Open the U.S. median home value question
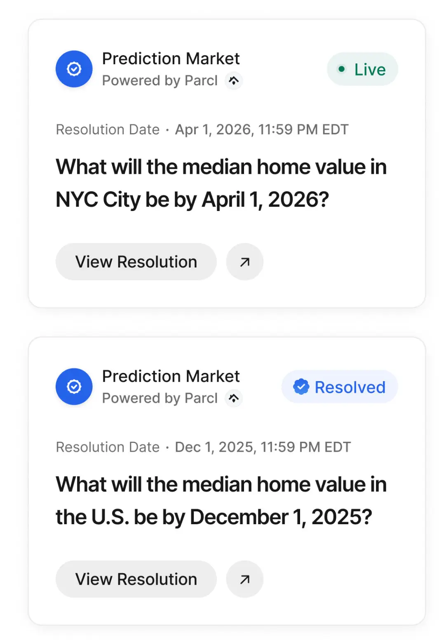 coord(221,501)
